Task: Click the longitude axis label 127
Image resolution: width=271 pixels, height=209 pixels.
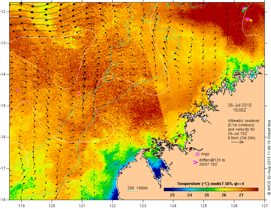Action: coord(265,206)
